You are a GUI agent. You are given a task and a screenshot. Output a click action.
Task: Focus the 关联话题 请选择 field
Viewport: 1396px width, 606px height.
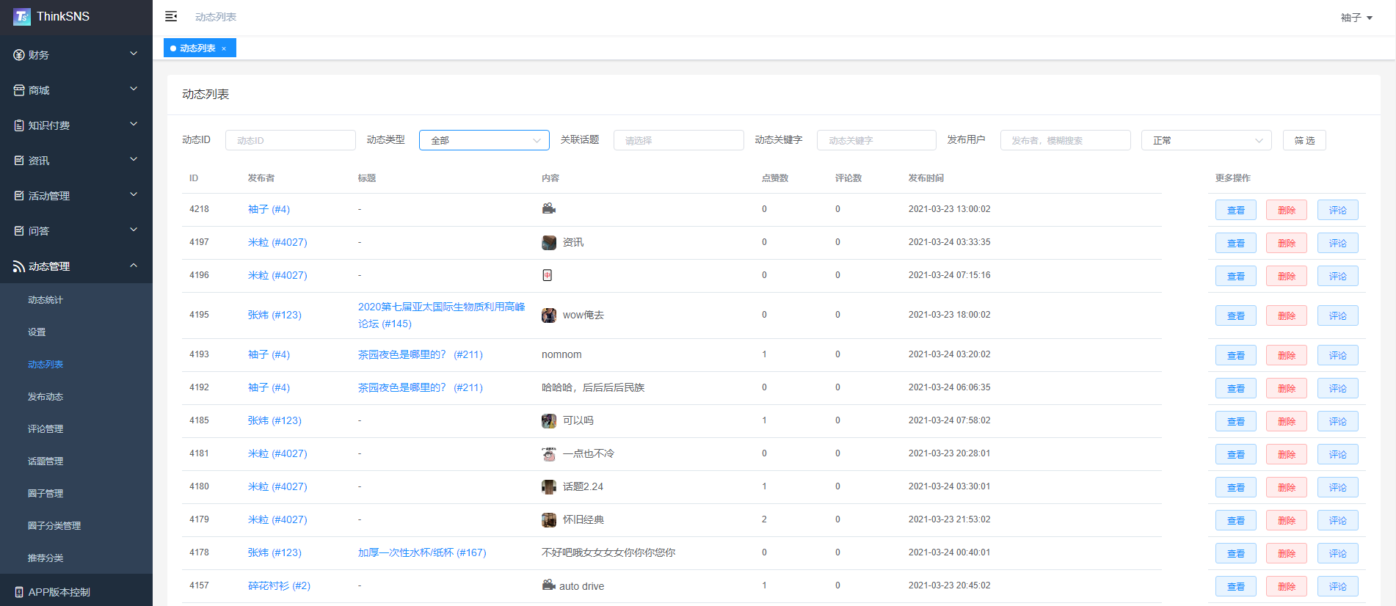[x=679, y=140]
